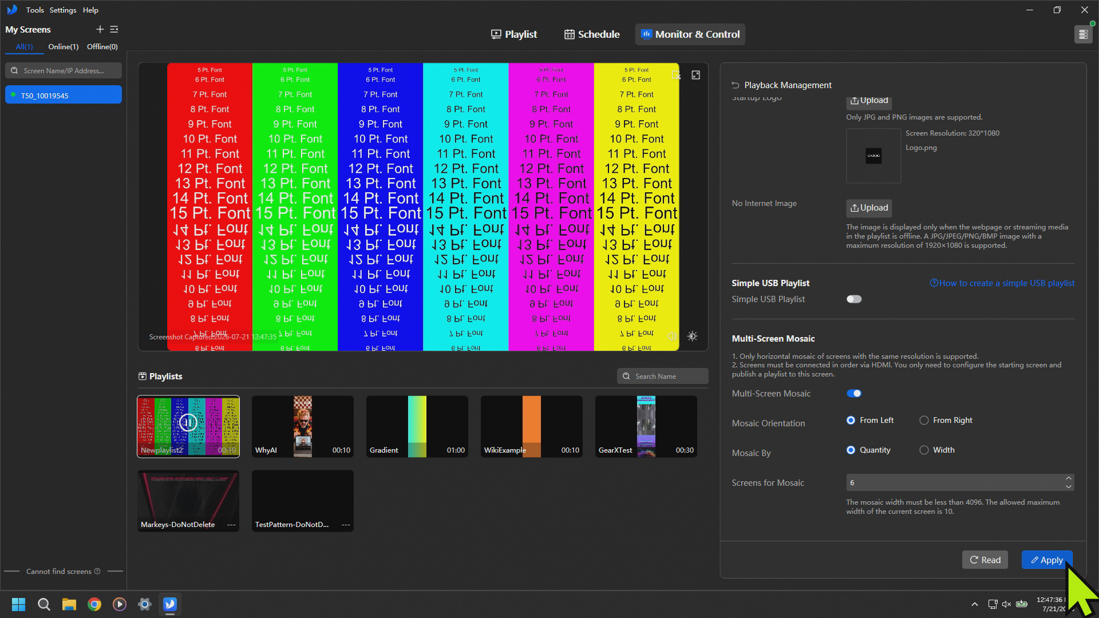Open the Monitor & Control tab

690,34
